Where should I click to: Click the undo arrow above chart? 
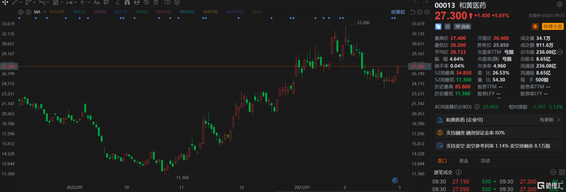click(x=416, y=3)
